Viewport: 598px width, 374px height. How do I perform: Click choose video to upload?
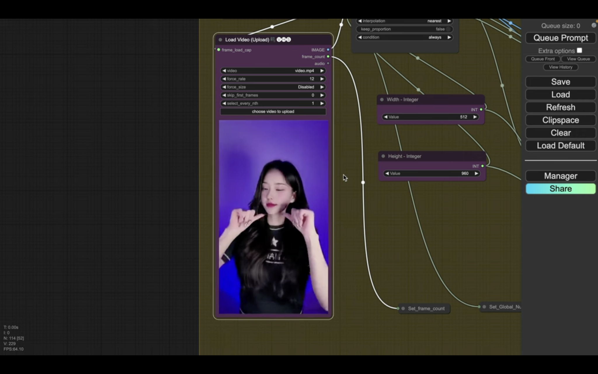[x=273, y=112]
